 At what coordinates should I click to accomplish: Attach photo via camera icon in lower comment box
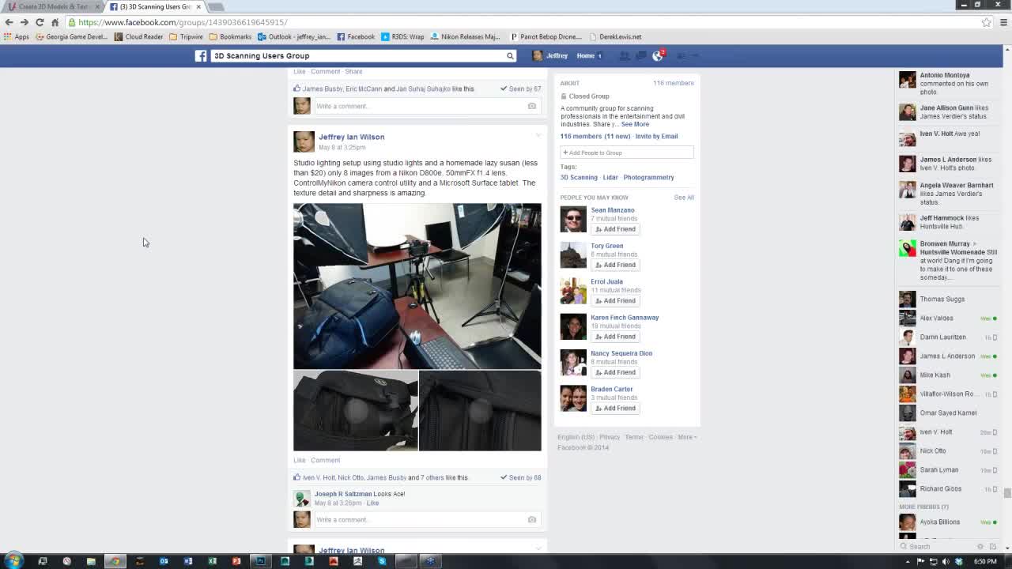pyautogui.click(x=531, y=519)
